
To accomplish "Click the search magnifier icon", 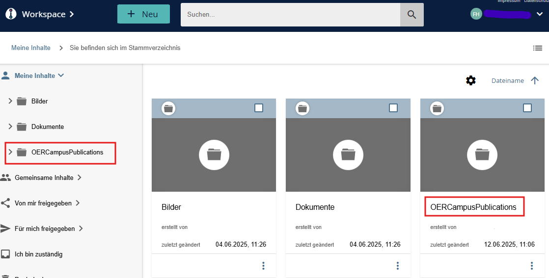I will pyautogui.click(x=412, y=15).
